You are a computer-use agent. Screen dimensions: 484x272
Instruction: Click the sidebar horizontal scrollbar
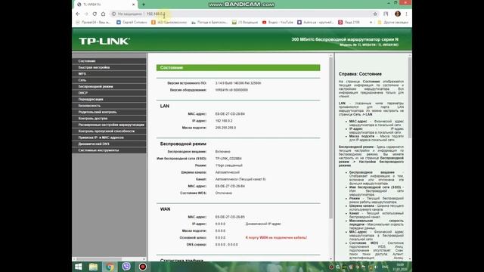click(99, 259)
